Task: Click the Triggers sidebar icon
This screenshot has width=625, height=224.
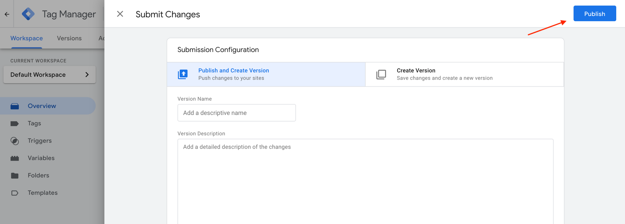Action: [x=15, y=141]
